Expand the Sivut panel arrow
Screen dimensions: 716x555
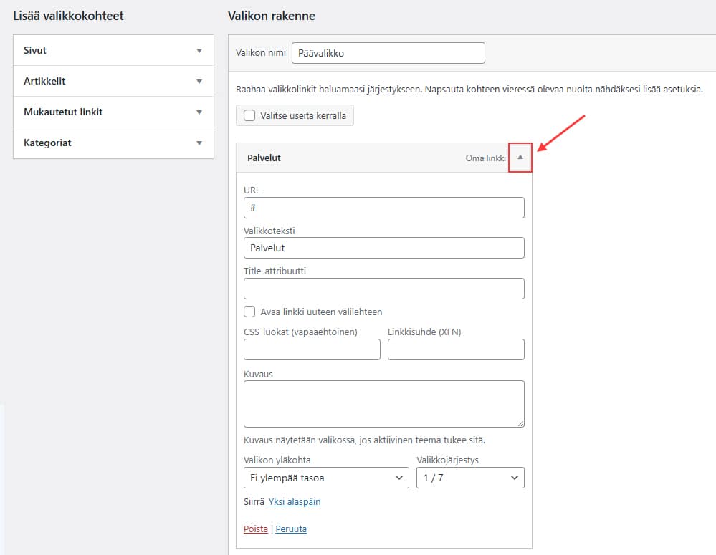click(199, 51)
